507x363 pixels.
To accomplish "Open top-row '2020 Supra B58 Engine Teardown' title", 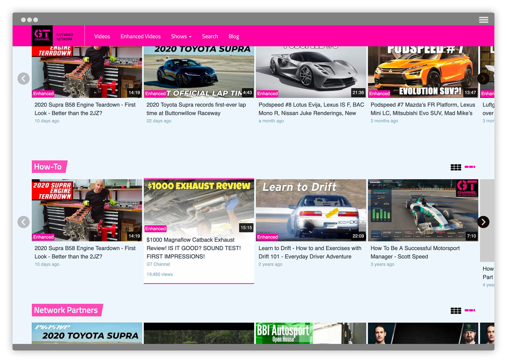I will coord(85,109).
